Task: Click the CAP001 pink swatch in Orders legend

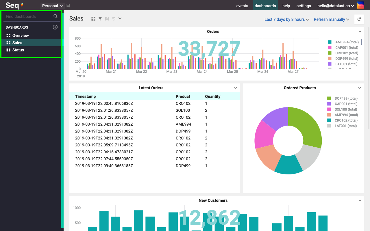Action: click(x=330, y=48)
